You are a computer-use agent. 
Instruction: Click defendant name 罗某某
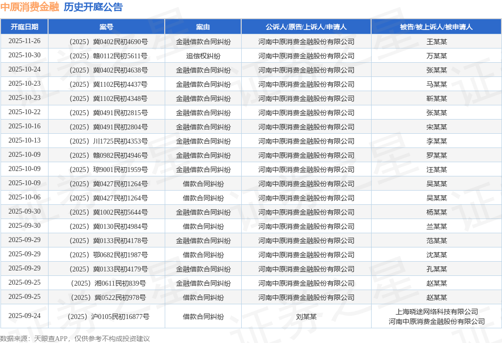436,155
